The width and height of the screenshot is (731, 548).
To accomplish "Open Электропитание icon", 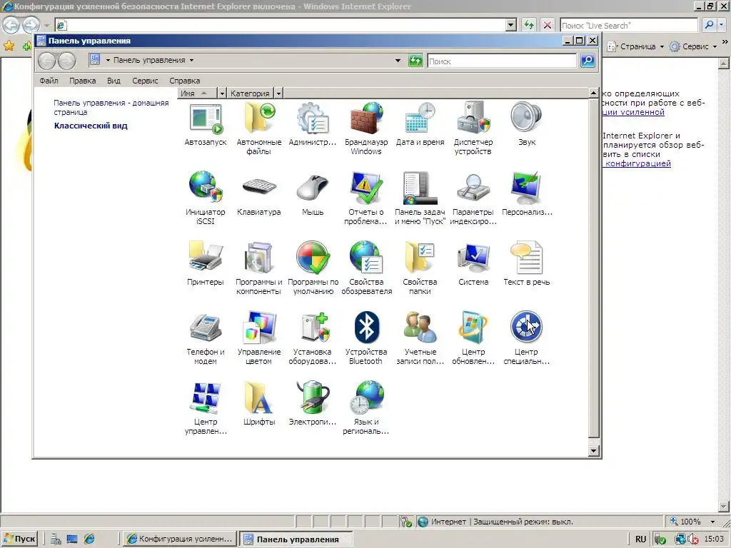I will tap(313, 404).
